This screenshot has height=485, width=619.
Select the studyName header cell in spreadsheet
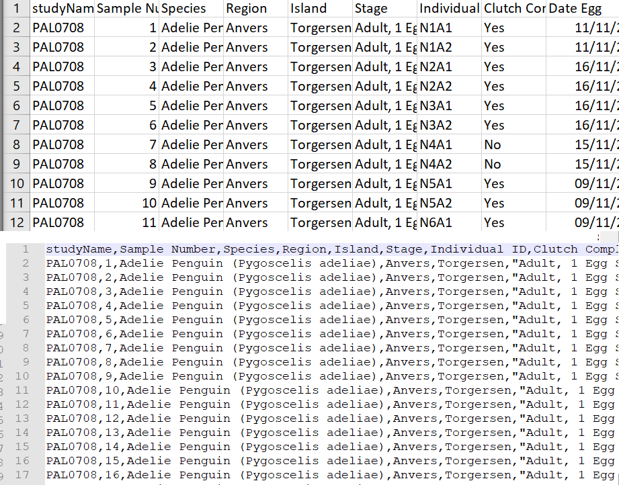[62, 9]
